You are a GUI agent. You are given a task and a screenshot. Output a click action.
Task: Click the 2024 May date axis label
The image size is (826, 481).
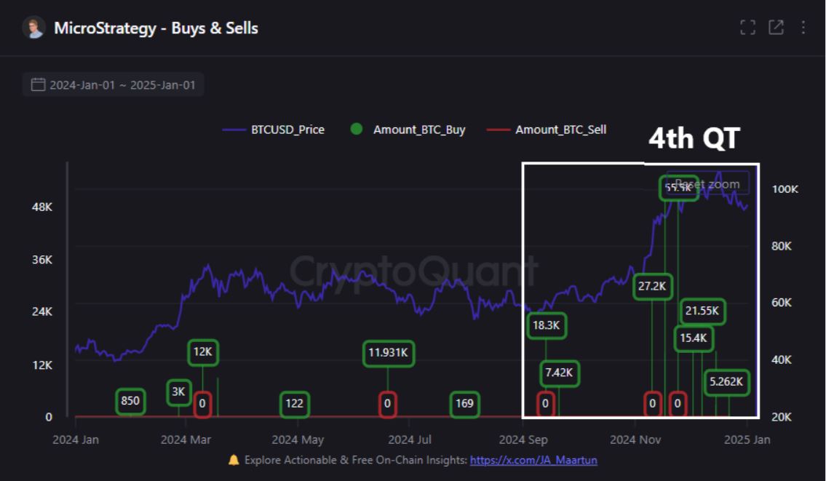(298, 440)
